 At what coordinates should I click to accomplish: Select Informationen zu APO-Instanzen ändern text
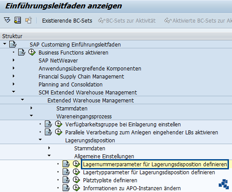pos(132,188)
